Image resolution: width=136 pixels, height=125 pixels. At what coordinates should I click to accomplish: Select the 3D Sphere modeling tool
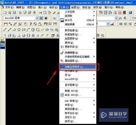[x=24, y=35]
